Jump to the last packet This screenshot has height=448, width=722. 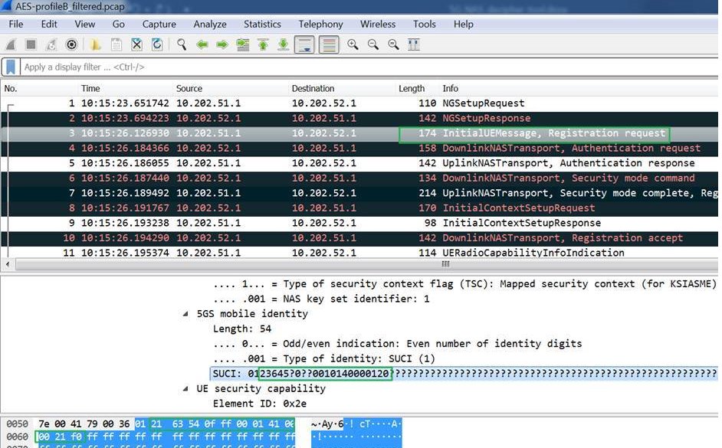284,44
